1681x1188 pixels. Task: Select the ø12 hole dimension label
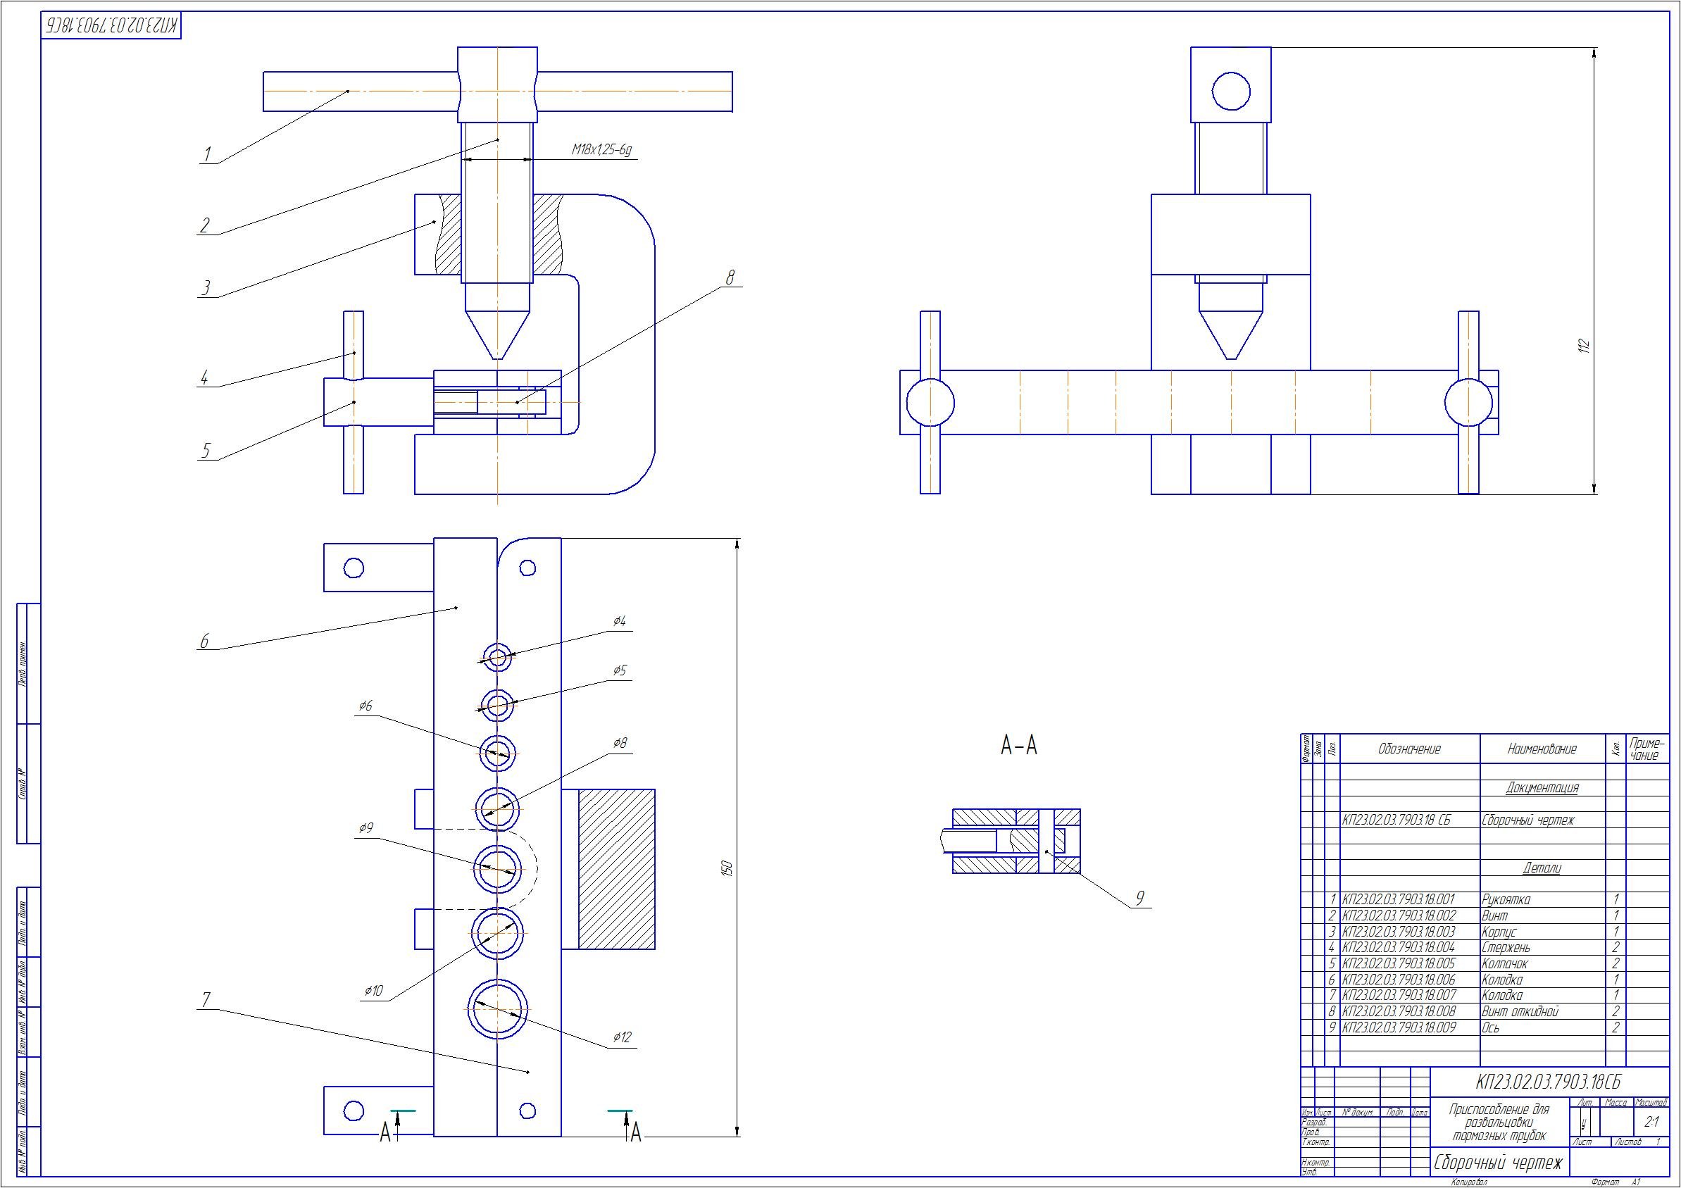click(622, 1037)
